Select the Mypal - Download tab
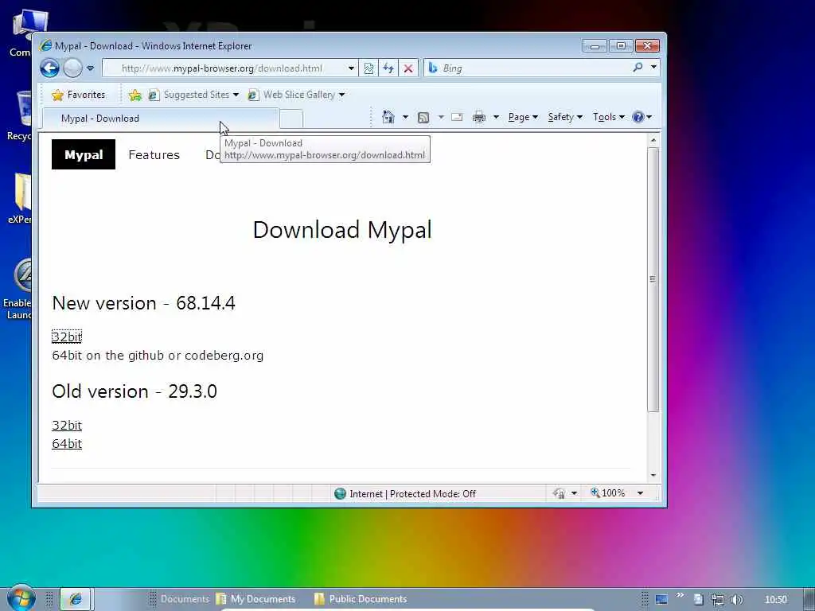815x611 pixels. pyautogui.click(x=160, y=119)
